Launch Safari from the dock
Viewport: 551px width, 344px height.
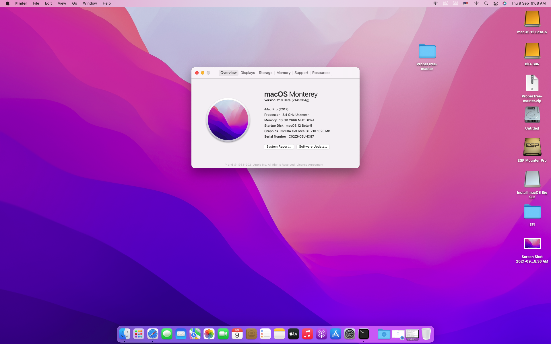coord(153,334)
